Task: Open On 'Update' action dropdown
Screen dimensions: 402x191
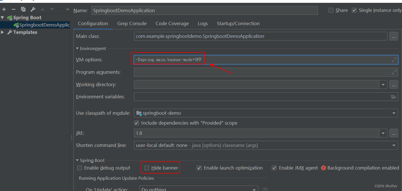Action: (254, 189)
